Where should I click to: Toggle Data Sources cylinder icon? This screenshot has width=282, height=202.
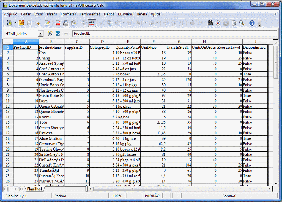[x=234, y=23]
